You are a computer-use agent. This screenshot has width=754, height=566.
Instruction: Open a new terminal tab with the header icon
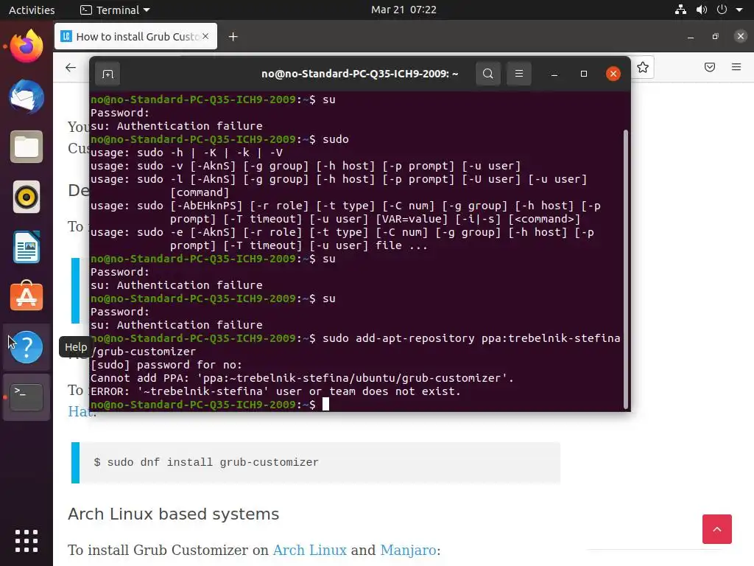click(x=108, y=74)
